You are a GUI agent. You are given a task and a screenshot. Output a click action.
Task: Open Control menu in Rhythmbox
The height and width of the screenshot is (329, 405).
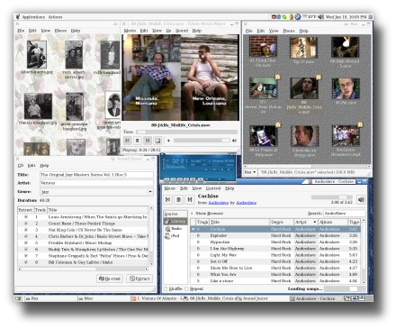coord(213,188)
